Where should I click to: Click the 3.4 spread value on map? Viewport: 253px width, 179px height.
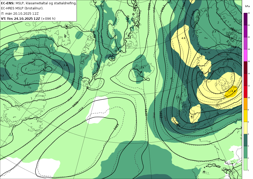click(x=65, y=65)
